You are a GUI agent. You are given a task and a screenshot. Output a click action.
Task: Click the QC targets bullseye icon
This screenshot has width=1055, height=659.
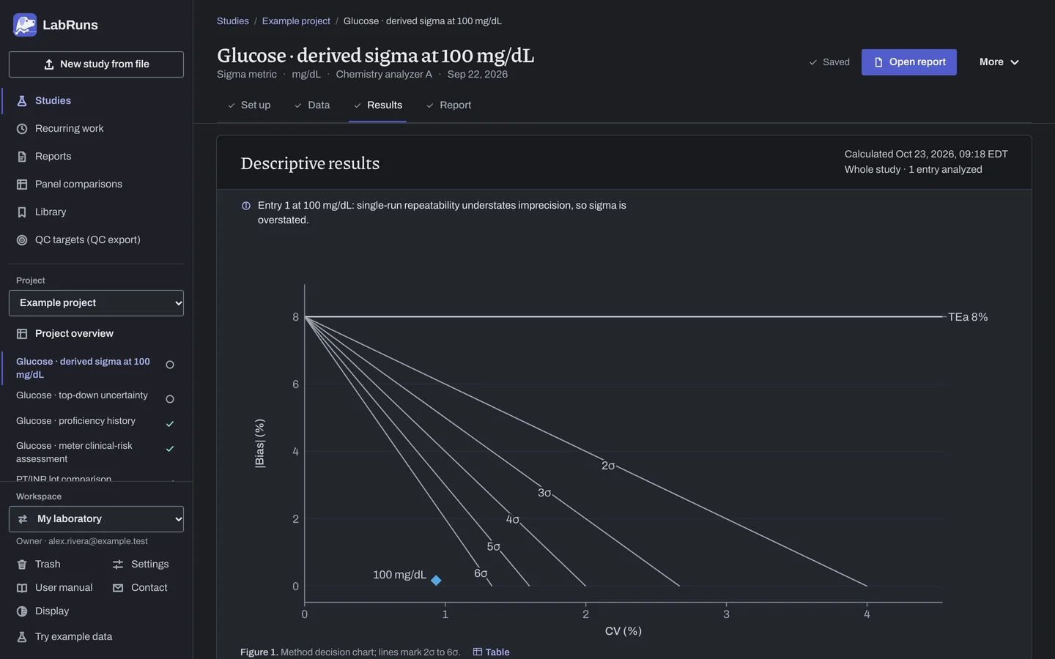(22, 240)
